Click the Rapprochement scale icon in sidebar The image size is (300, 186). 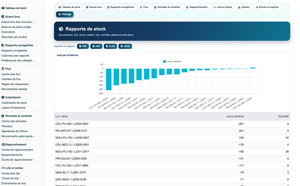3,144
